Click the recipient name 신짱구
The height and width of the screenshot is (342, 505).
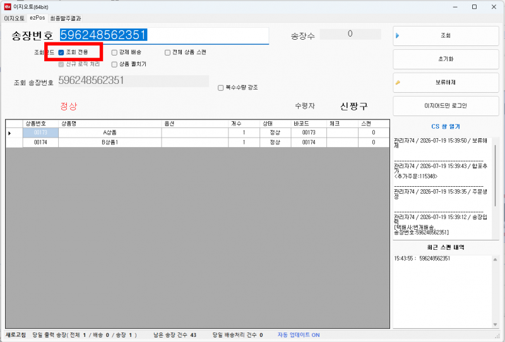tap(353, 106)
